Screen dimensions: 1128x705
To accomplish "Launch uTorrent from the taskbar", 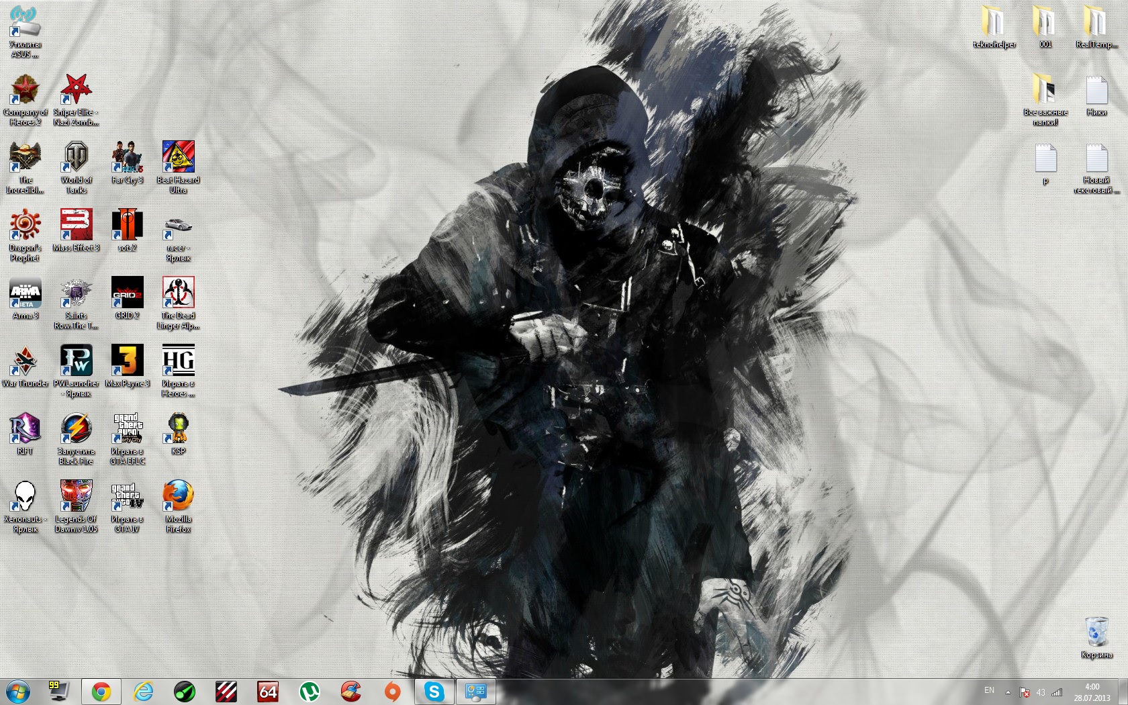I will pos(310,692).
